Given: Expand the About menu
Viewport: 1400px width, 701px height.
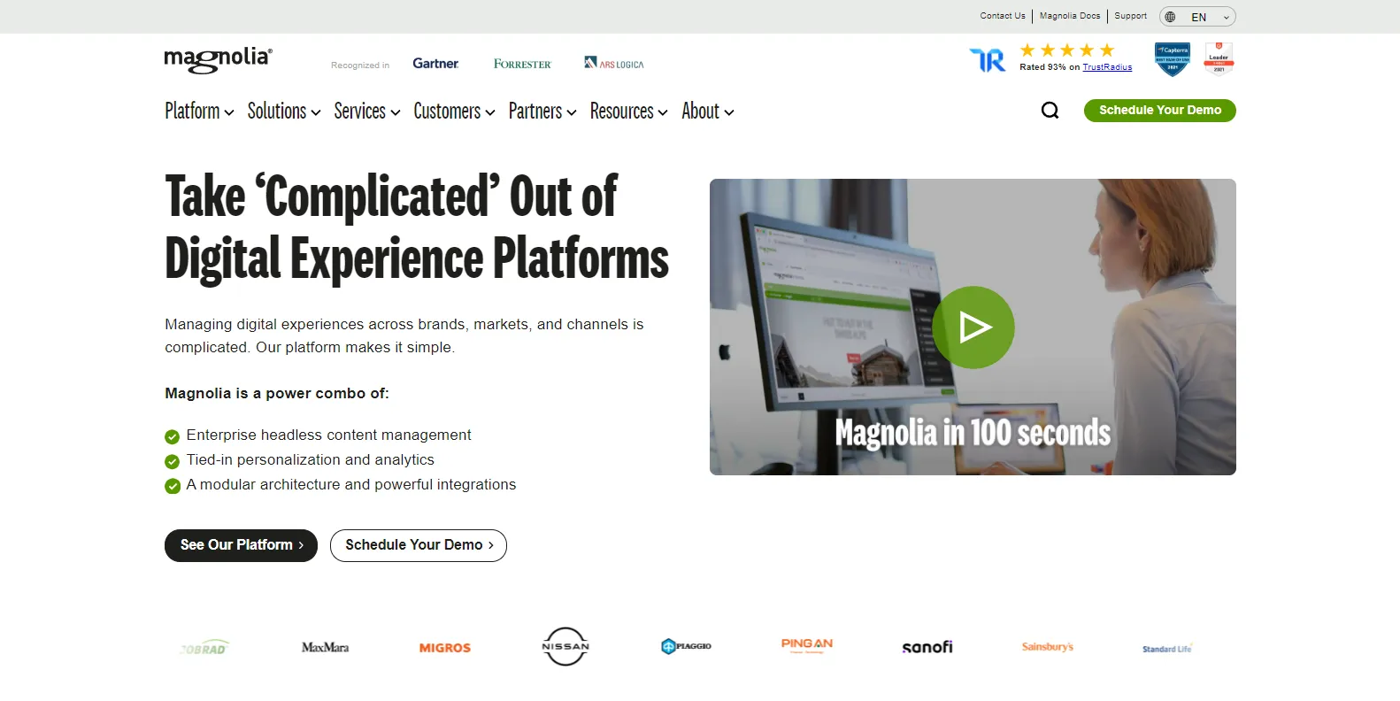Looking at the screenshot, I should click(x=708, y=111).
